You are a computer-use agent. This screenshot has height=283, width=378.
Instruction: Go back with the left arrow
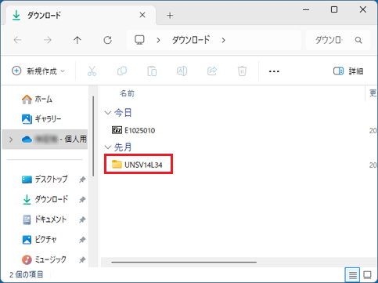click(17, 40)
